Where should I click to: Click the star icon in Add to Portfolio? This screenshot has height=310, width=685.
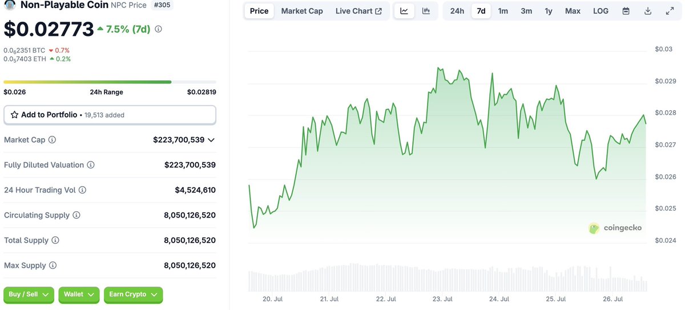[x=15, y=115]
